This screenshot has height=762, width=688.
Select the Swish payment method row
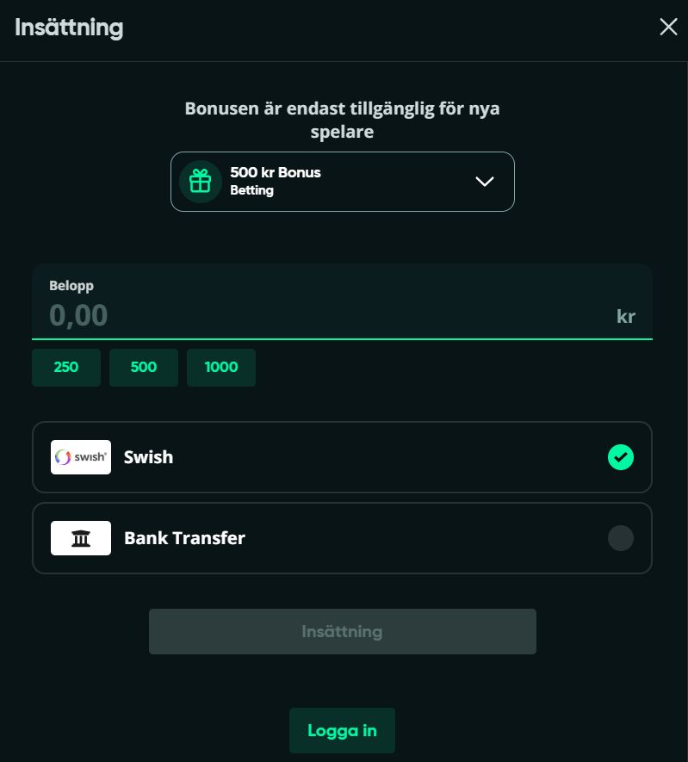click(342, 457)
